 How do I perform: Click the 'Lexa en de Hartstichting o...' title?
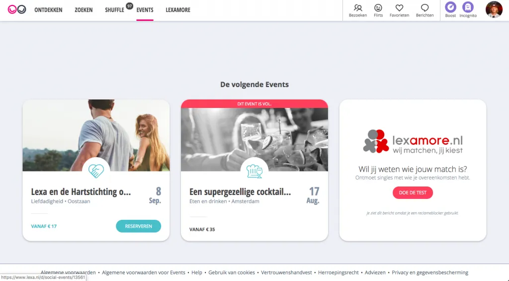[81, 191]
